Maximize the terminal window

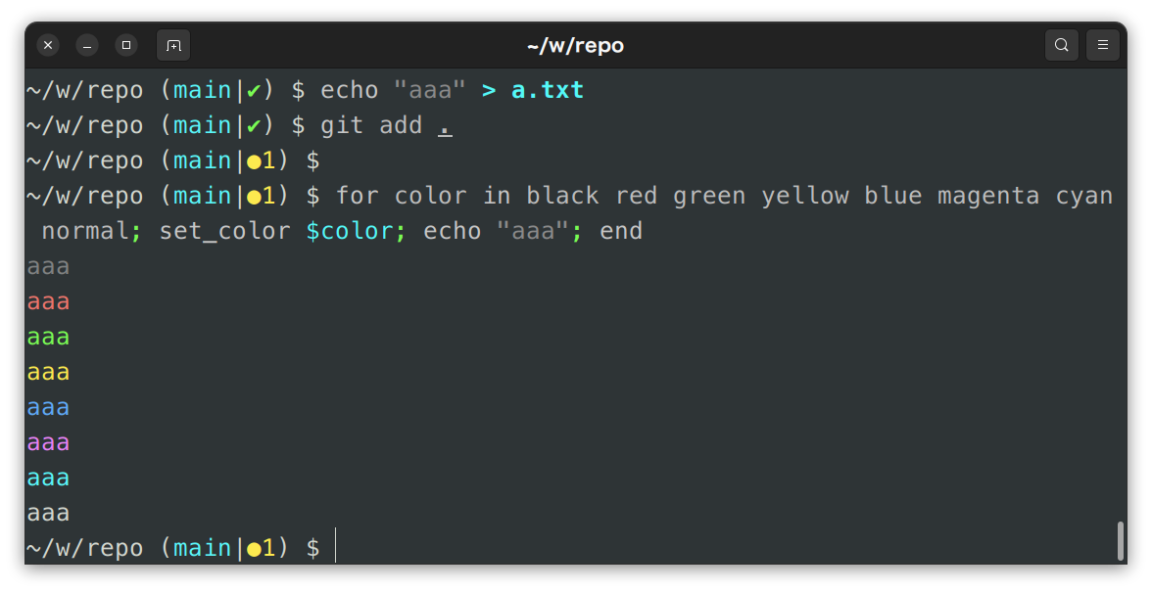pyautogui.click(x=126, y=45)
